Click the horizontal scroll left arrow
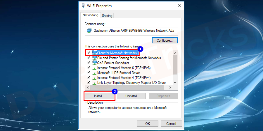Image resolution: width=263 pixels, height=131 pixels. (88, 87)
